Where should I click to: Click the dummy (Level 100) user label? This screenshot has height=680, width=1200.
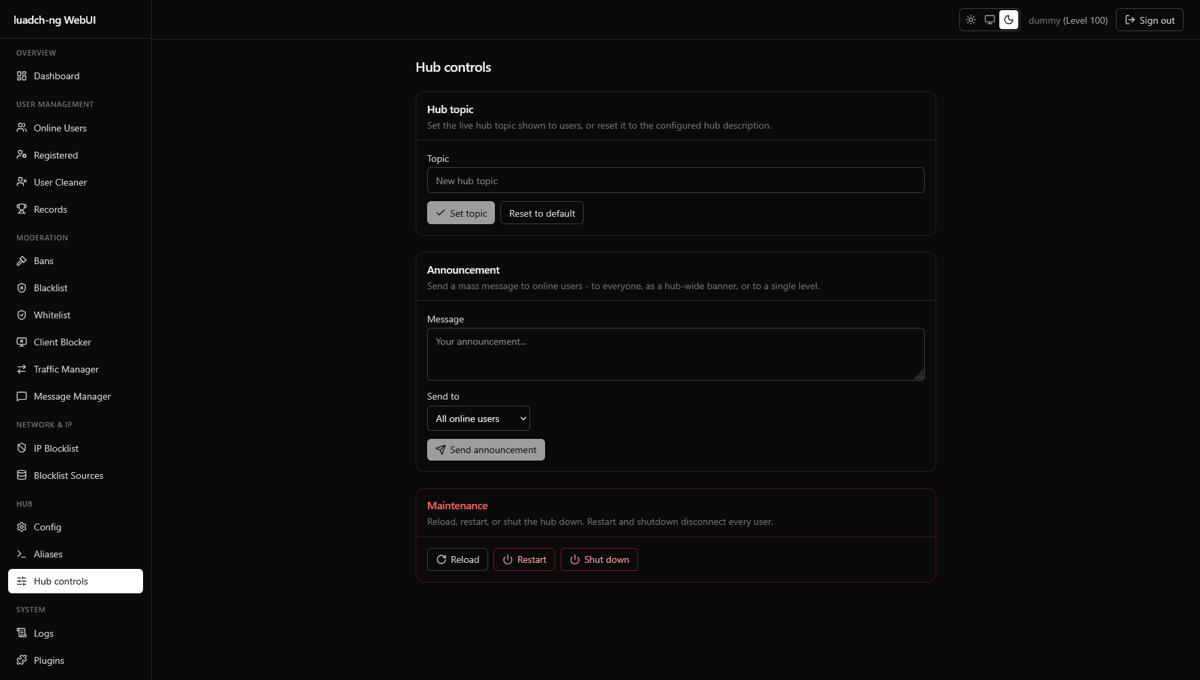tap(1068, 20)
